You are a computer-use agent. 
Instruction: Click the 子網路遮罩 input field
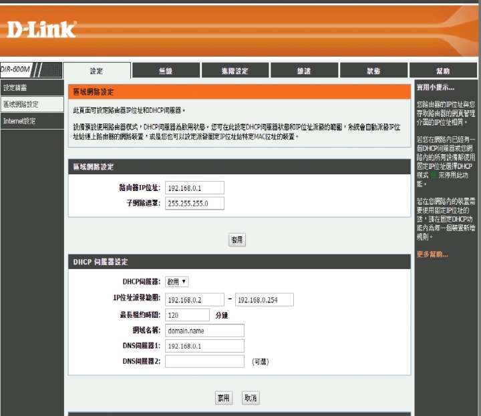pyautogui.click(x=194, y=203)
